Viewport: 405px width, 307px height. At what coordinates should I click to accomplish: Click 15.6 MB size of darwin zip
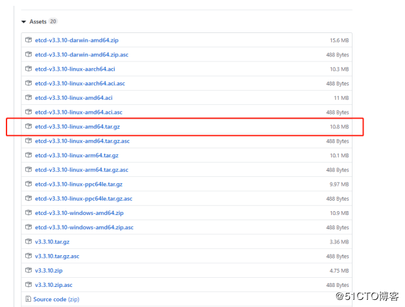[x=340, y=40]
